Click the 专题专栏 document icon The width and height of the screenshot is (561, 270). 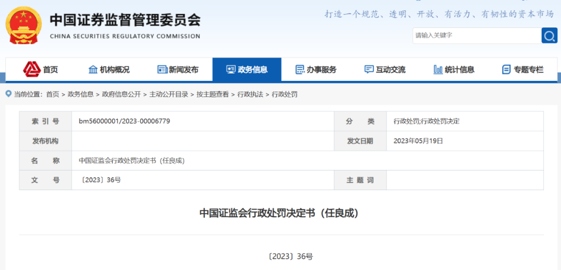(506, 69)
